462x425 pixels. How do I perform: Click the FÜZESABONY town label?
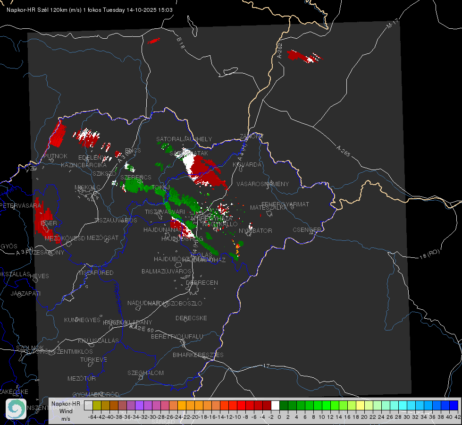[x=44, y=253]
